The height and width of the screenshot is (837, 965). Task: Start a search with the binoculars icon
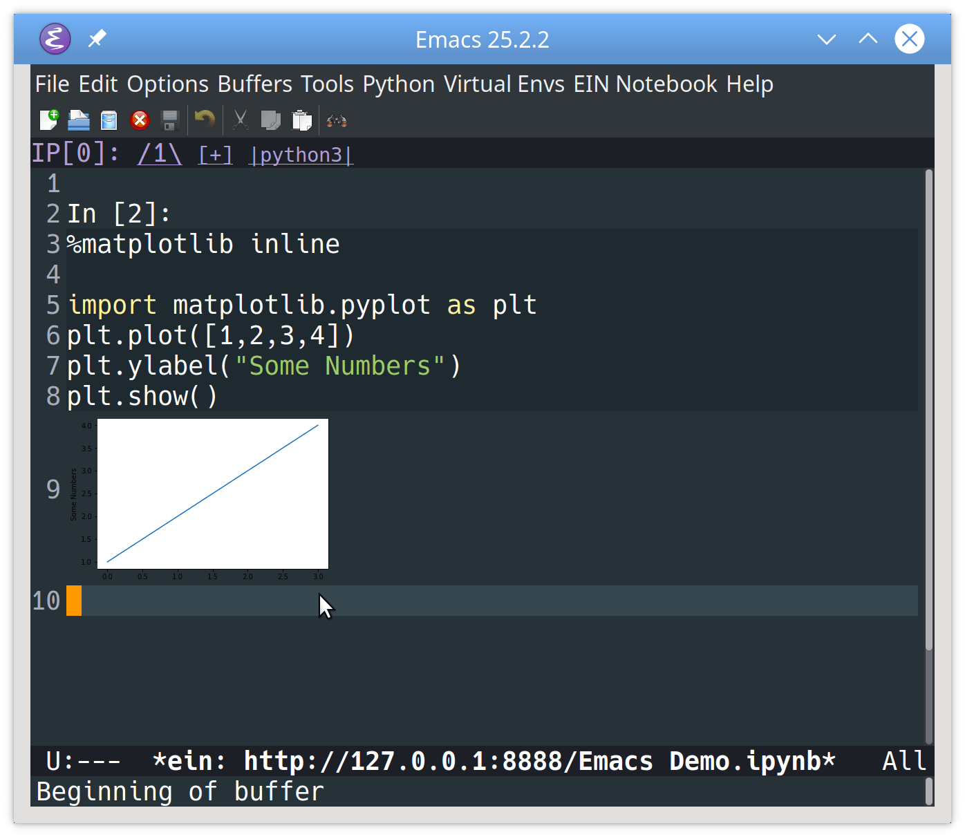tap(336, 120)
